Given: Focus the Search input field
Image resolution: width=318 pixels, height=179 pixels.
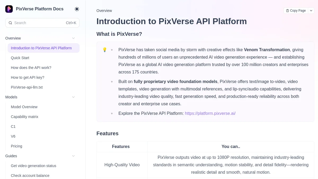Looking at the screenshot, I should click(42, 23).
